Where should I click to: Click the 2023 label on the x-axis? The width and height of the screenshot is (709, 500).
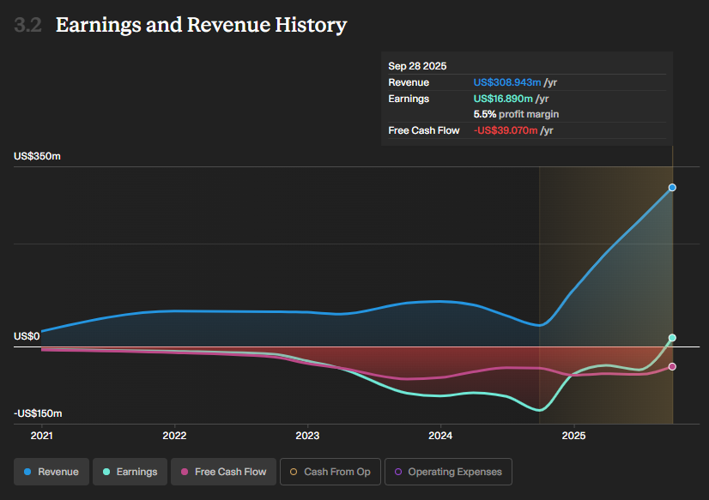[307, 435]
